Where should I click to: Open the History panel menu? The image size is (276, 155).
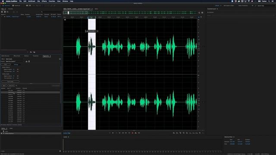(7, 128)
